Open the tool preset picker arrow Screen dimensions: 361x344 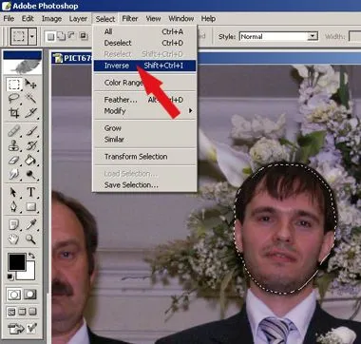point(32,36)
